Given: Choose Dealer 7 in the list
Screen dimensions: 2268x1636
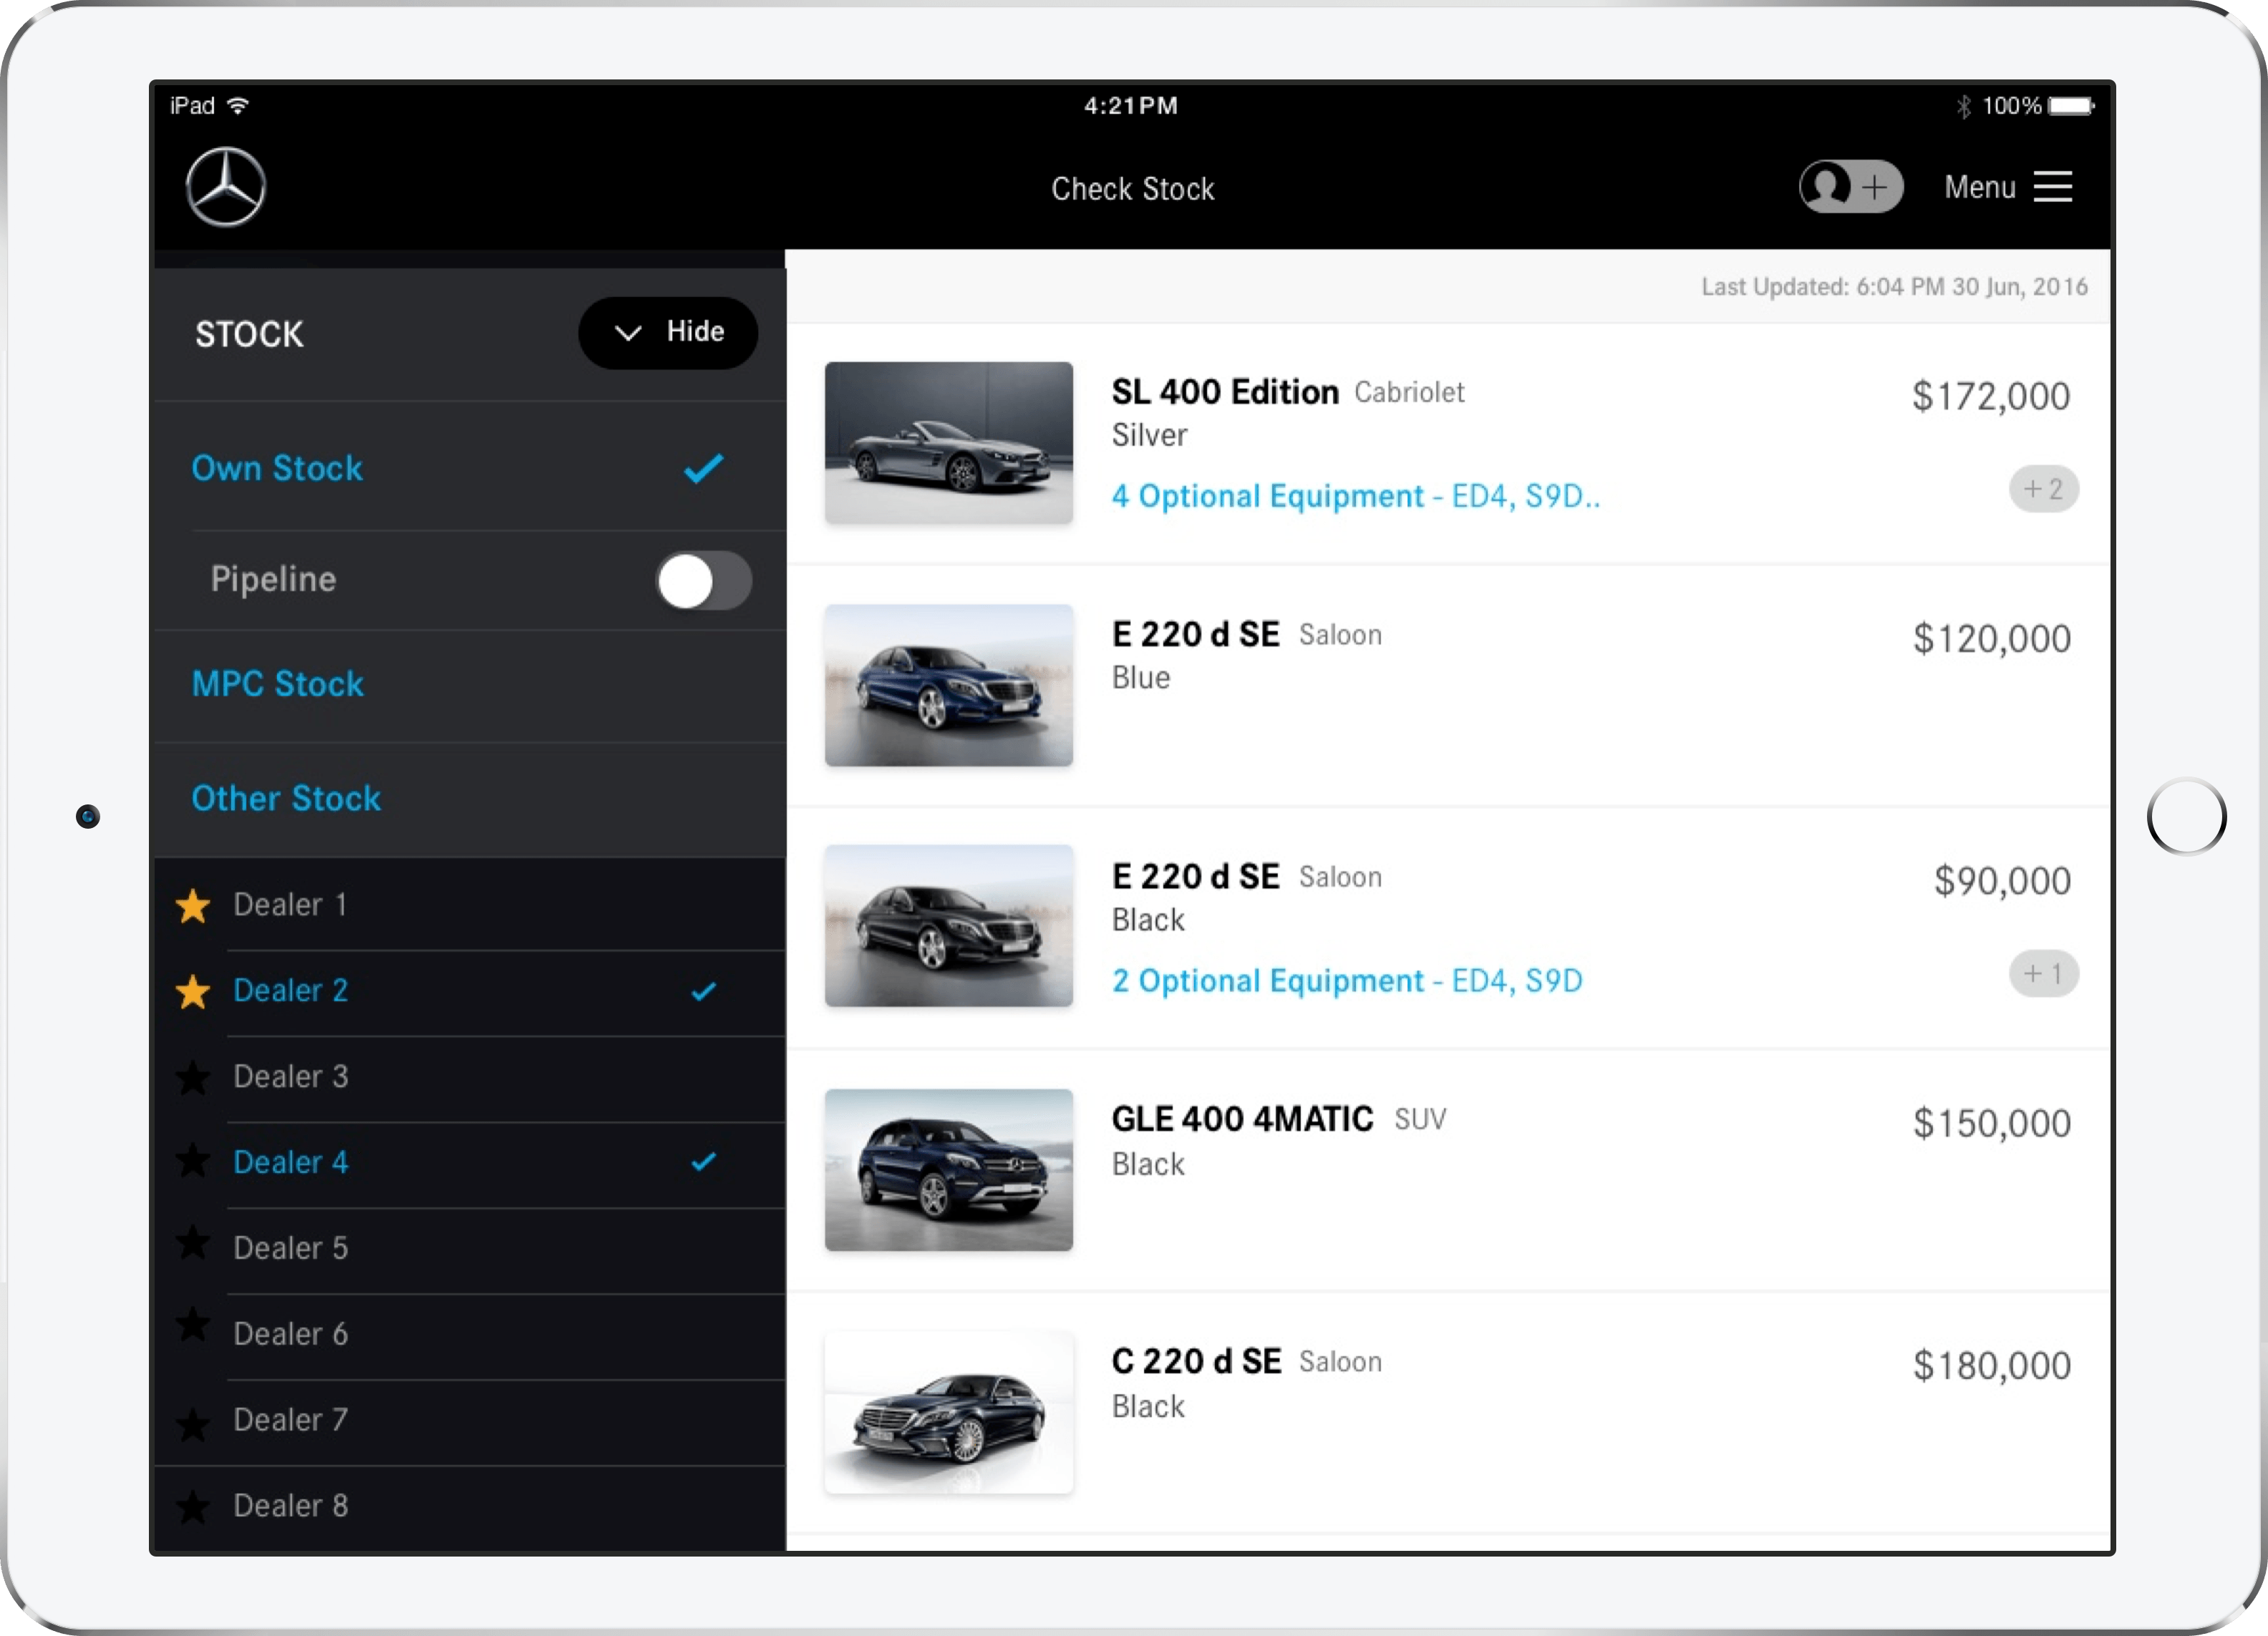Looking at the screenshot, I should point(291,1421).
